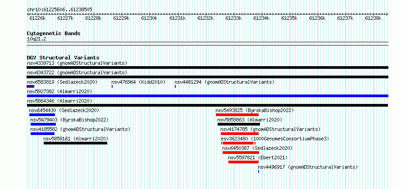This screenshot has height=189, width=401.
Task: Open the nsv5858161 Almarri2020 label
Action: [76, 139]
